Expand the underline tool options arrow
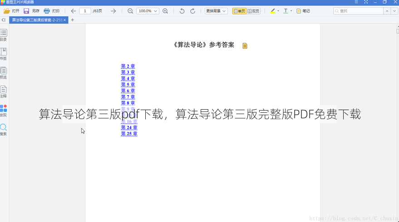 tap(291, 11)
